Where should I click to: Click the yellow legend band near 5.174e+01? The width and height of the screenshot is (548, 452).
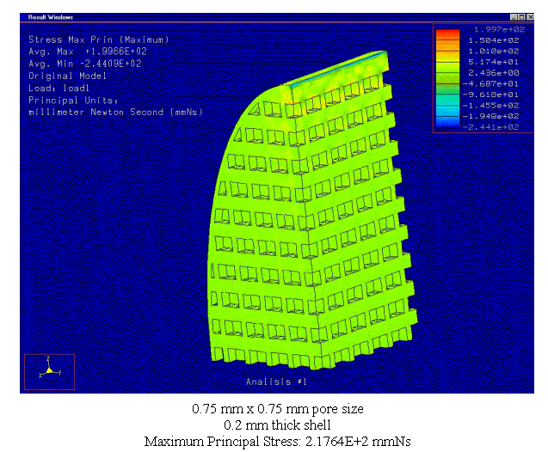click(x=447, y=63)
